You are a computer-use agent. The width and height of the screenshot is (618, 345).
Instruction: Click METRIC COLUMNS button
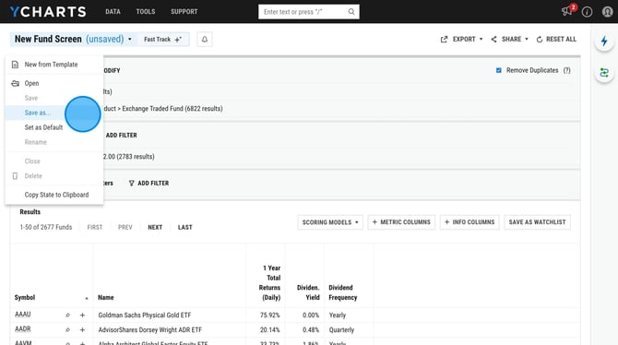coord(401,222)
